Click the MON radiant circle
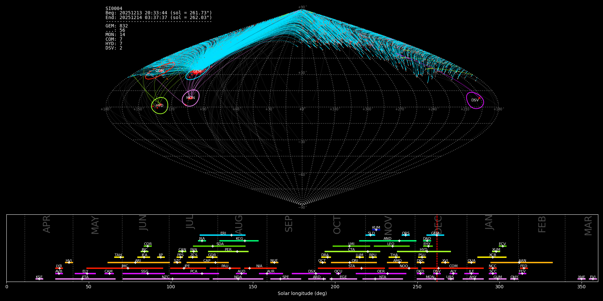603x301 pixels. coord(191,98)
